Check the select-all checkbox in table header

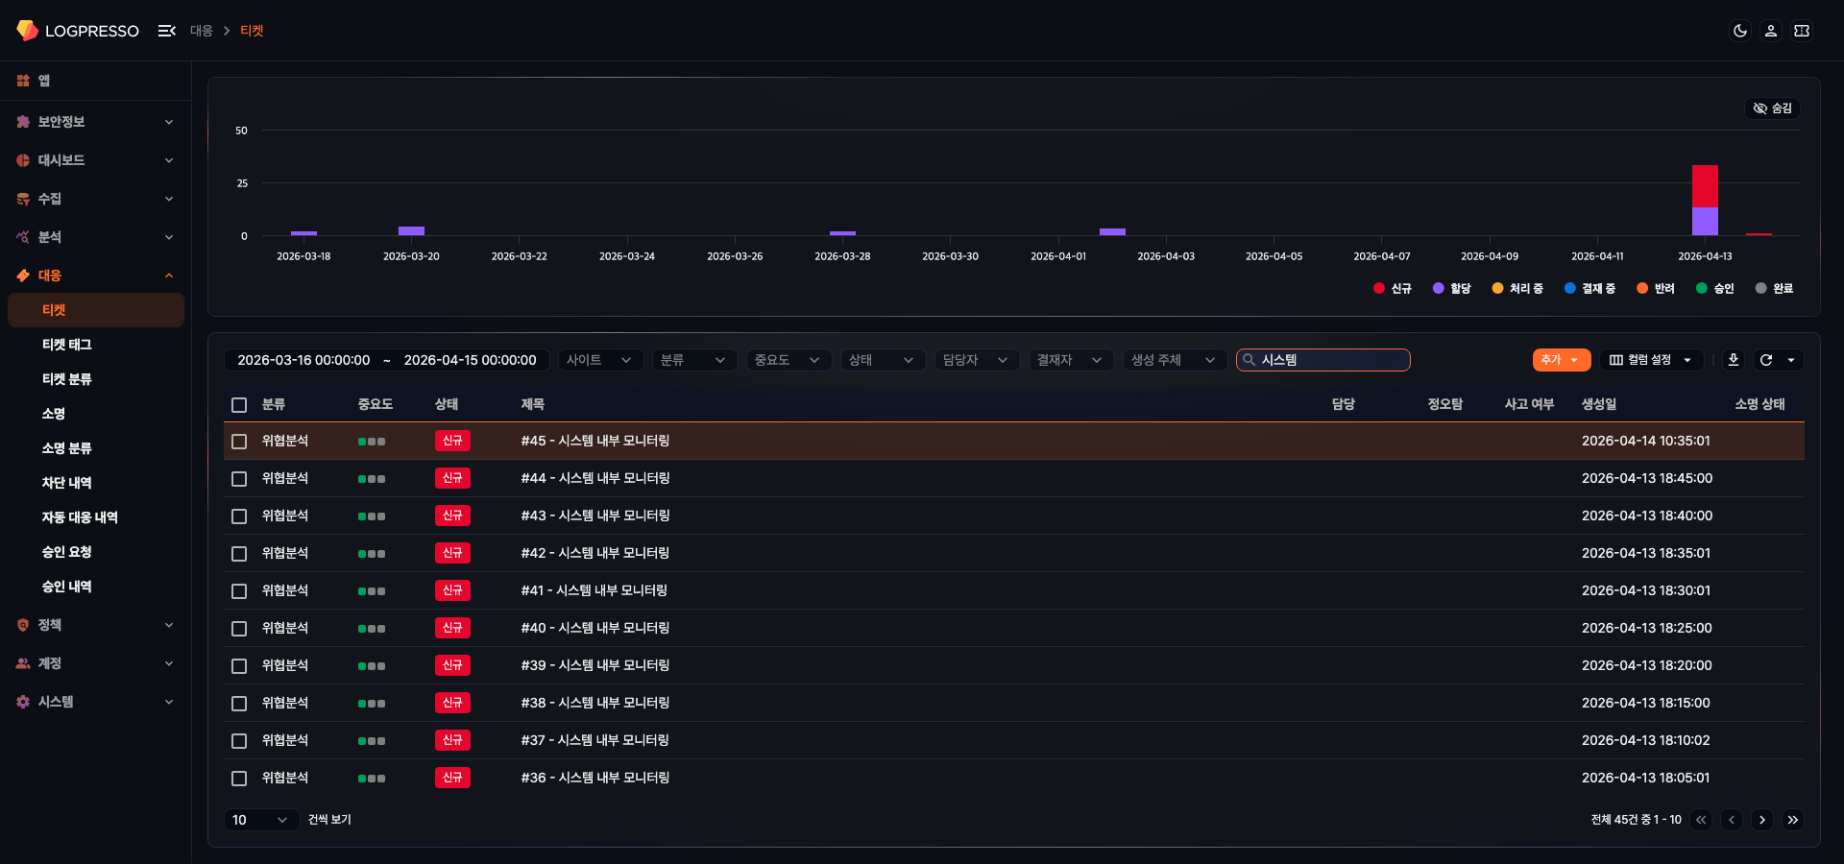[x=239, y=405]
